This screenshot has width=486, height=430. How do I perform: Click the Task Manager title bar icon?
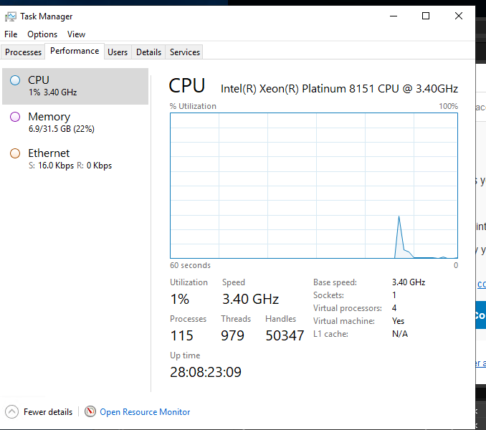tap(11, 16)
